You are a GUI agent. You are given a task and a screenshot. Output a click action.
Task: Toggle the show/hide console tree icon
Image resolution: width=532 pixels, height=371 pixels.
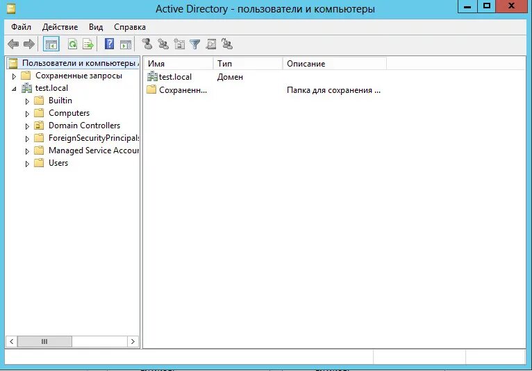51,44
